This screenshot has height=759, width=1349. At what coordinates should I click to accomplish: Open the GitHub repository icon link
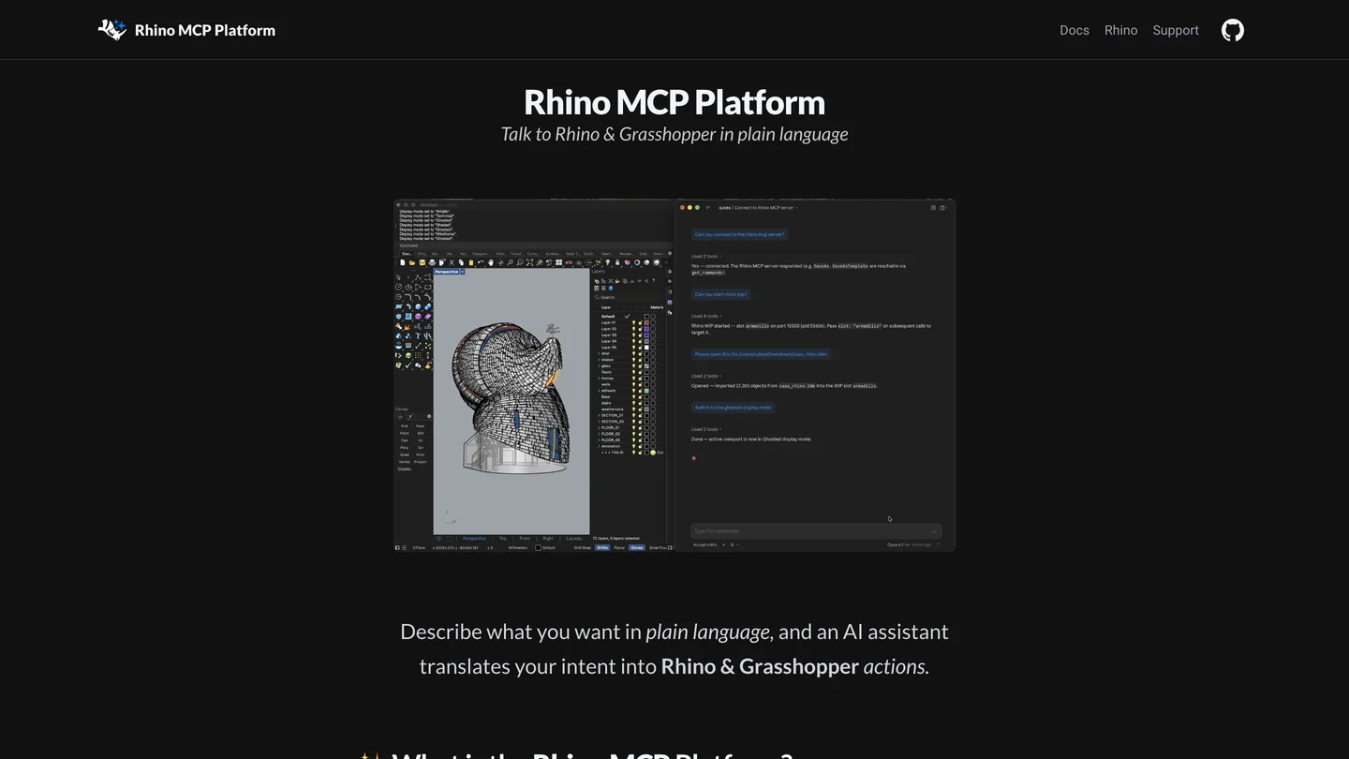coord(1233,30)
